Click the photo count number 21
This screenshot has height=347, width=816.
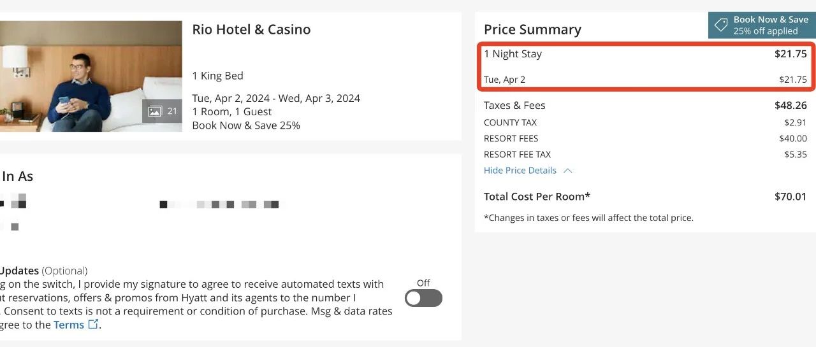point(172,111)
